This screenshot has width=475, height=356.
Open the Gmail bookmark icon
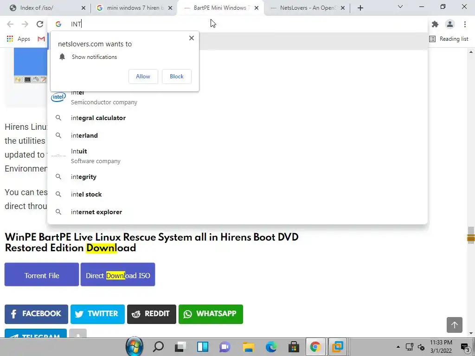coord(41,39)
